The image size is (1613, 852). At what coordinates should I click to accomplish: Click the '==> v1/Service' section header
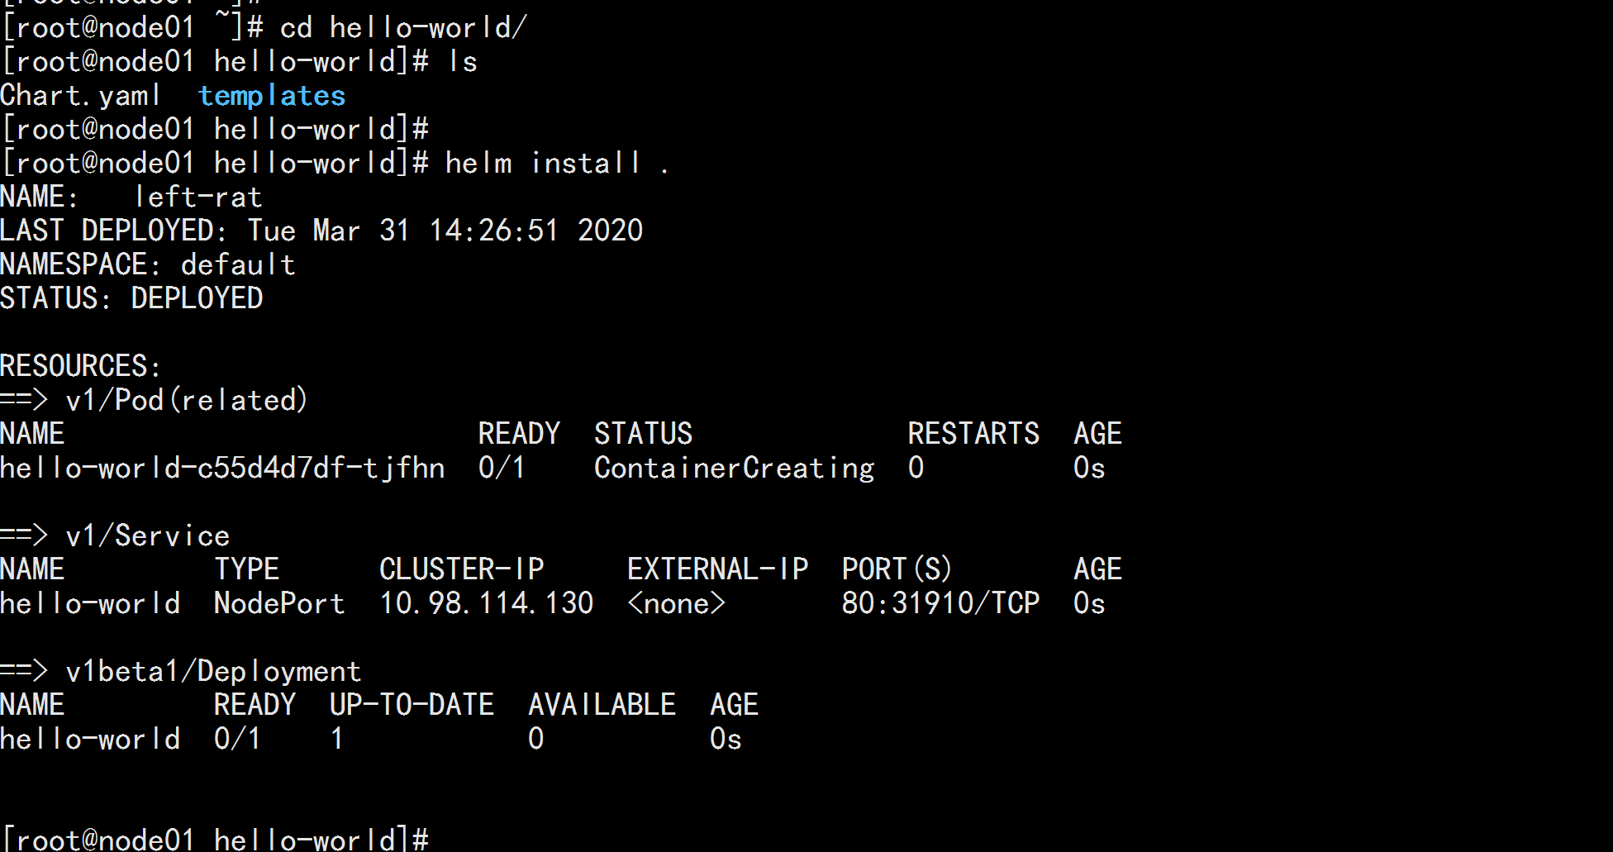coord(115,535)
